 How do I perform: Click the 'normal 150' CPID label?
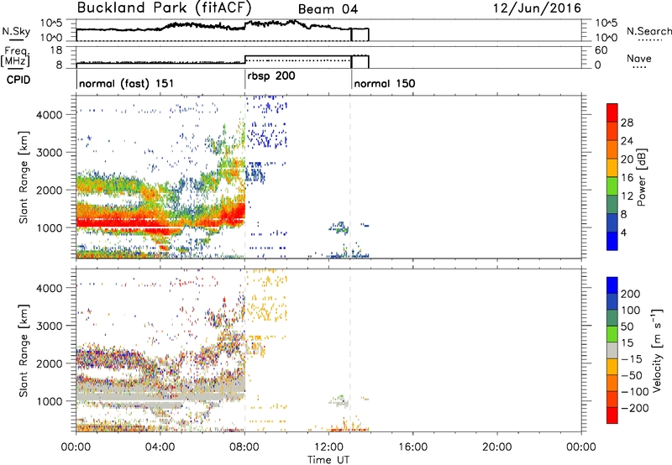[385, 83]
